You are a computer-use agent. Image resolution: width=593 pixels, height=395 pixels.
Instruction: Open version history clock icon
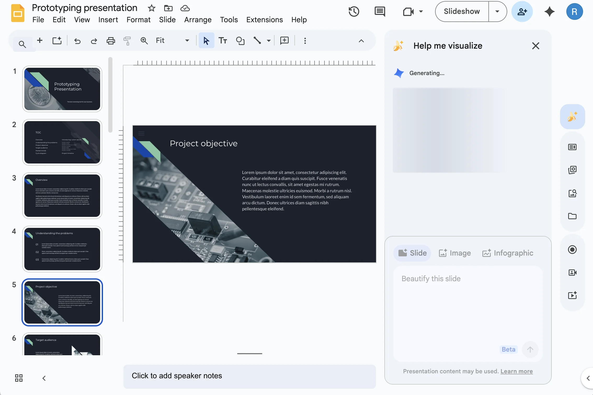coord(354,12)
